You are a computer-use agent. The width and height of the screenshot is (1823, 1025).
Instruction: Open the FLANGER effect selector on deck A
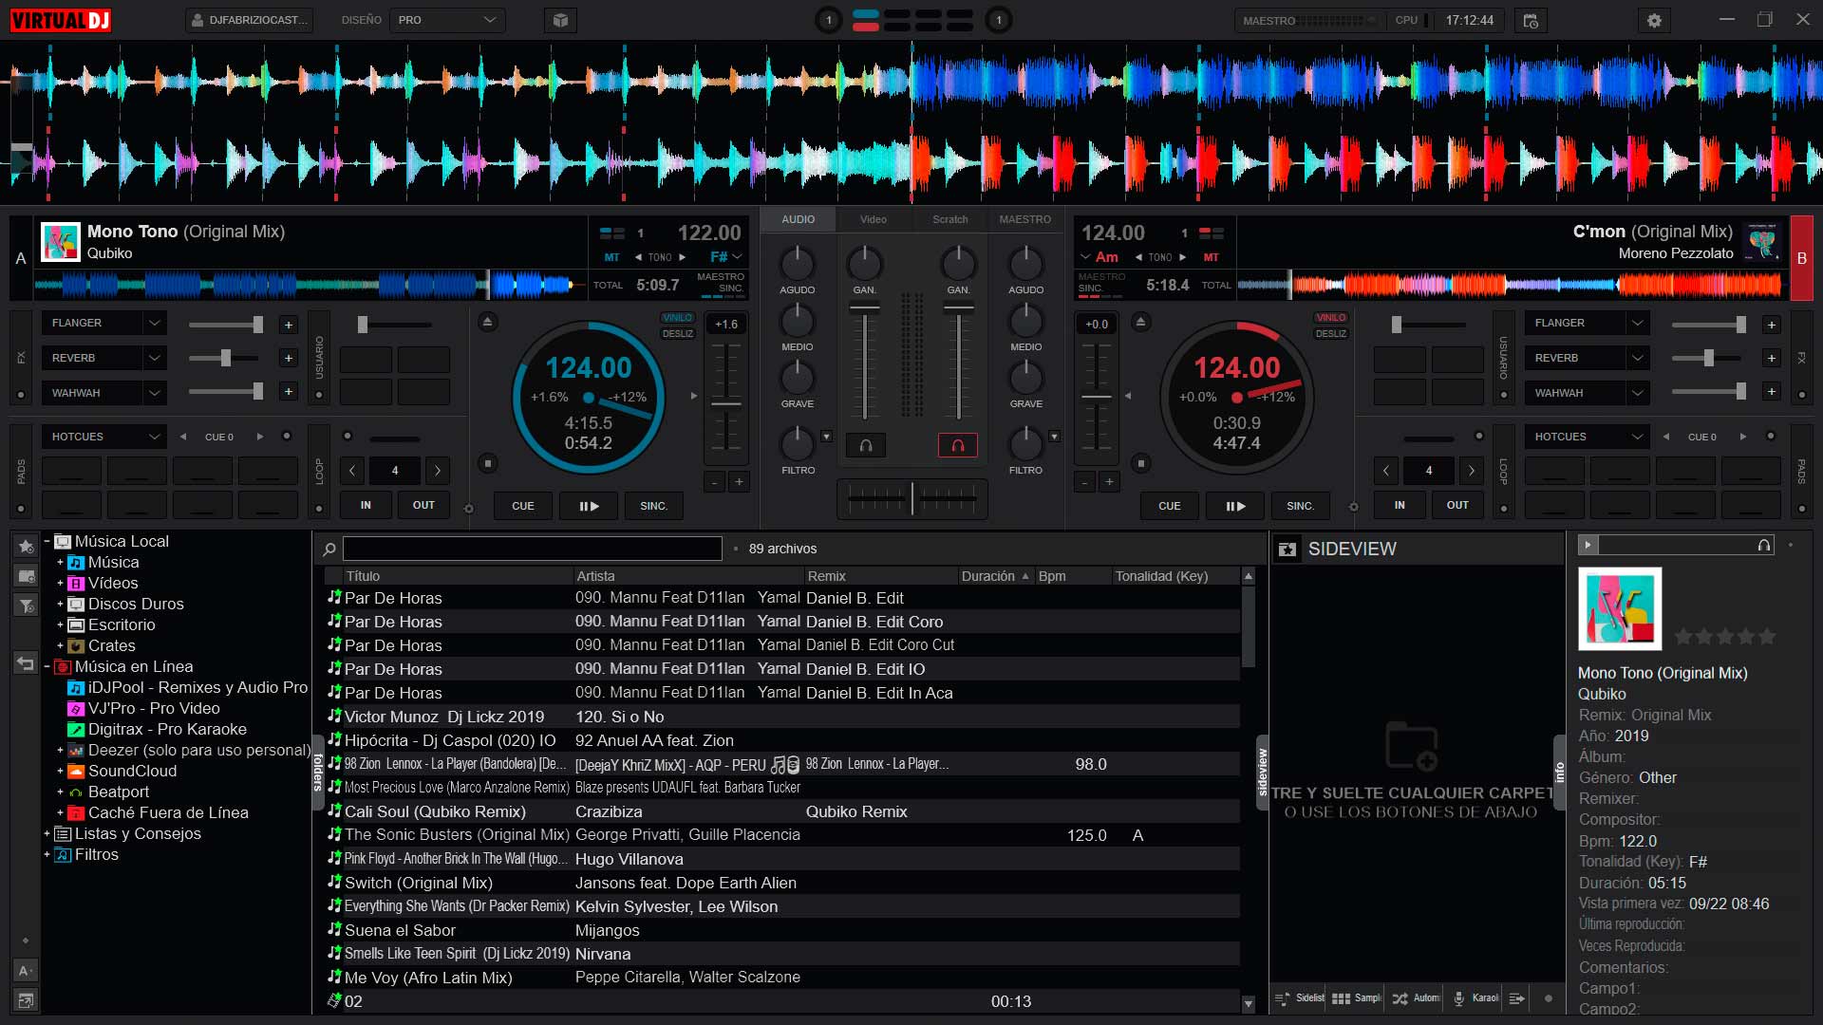point(103,323)
